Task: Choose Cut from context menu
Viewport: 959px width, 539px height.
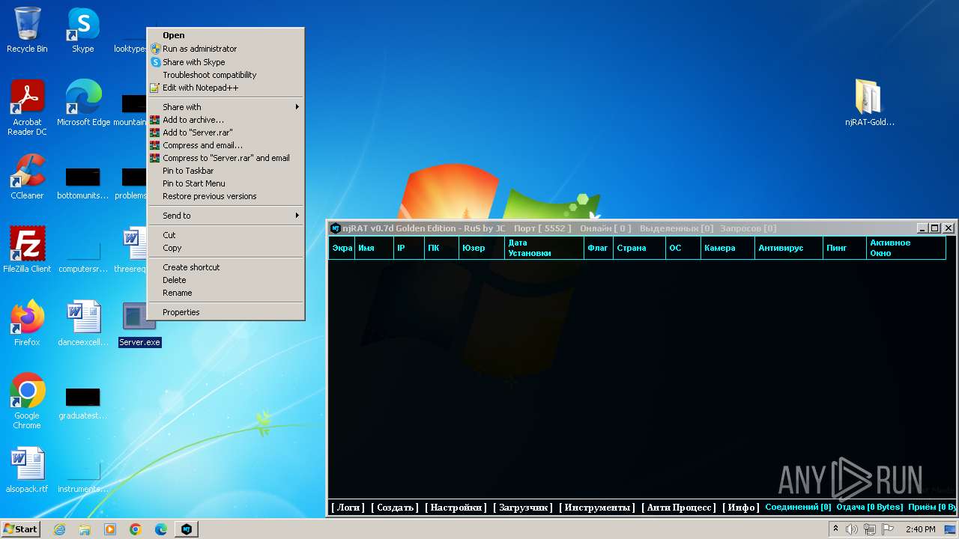Action: tap(226, 235)
